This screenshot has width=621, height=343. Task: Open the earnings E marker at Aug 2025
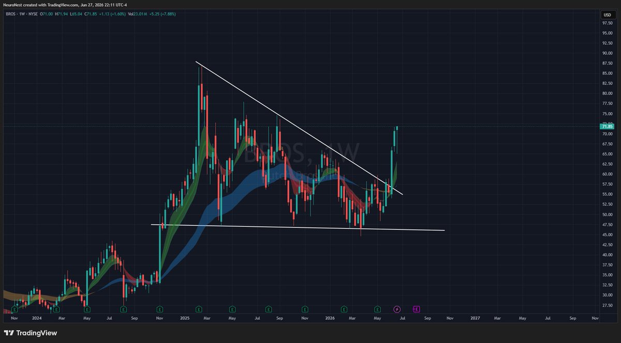point(269,309)
